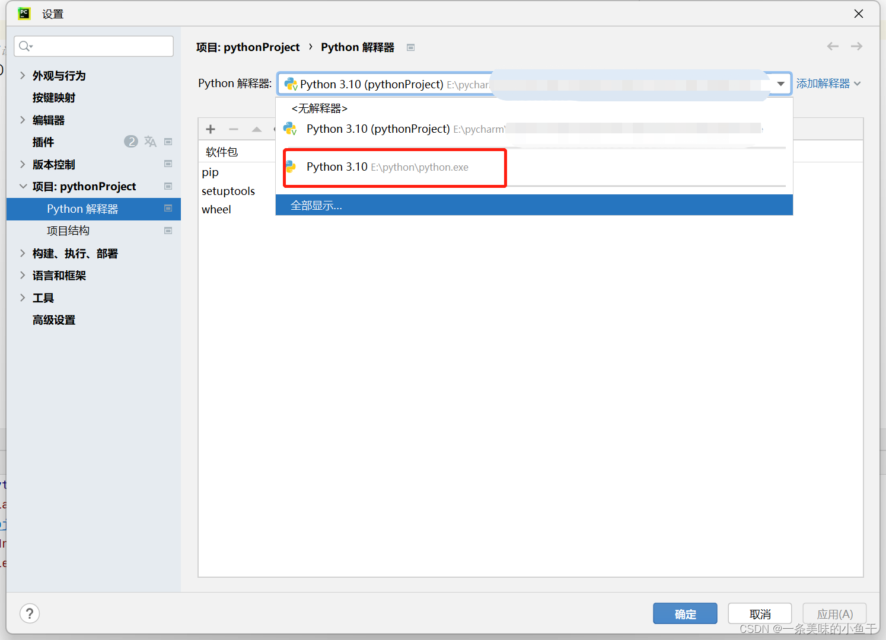
Task: Click the project-scope icon on 版本控制 row
Action: point(168,164)
